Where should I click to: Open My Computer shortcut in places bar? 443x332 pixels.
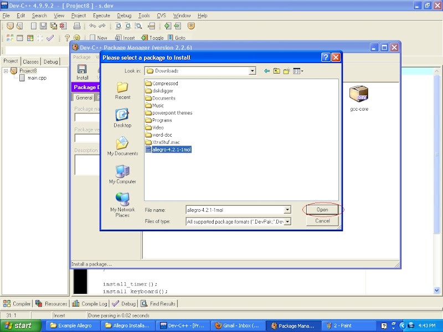point(122,174)
